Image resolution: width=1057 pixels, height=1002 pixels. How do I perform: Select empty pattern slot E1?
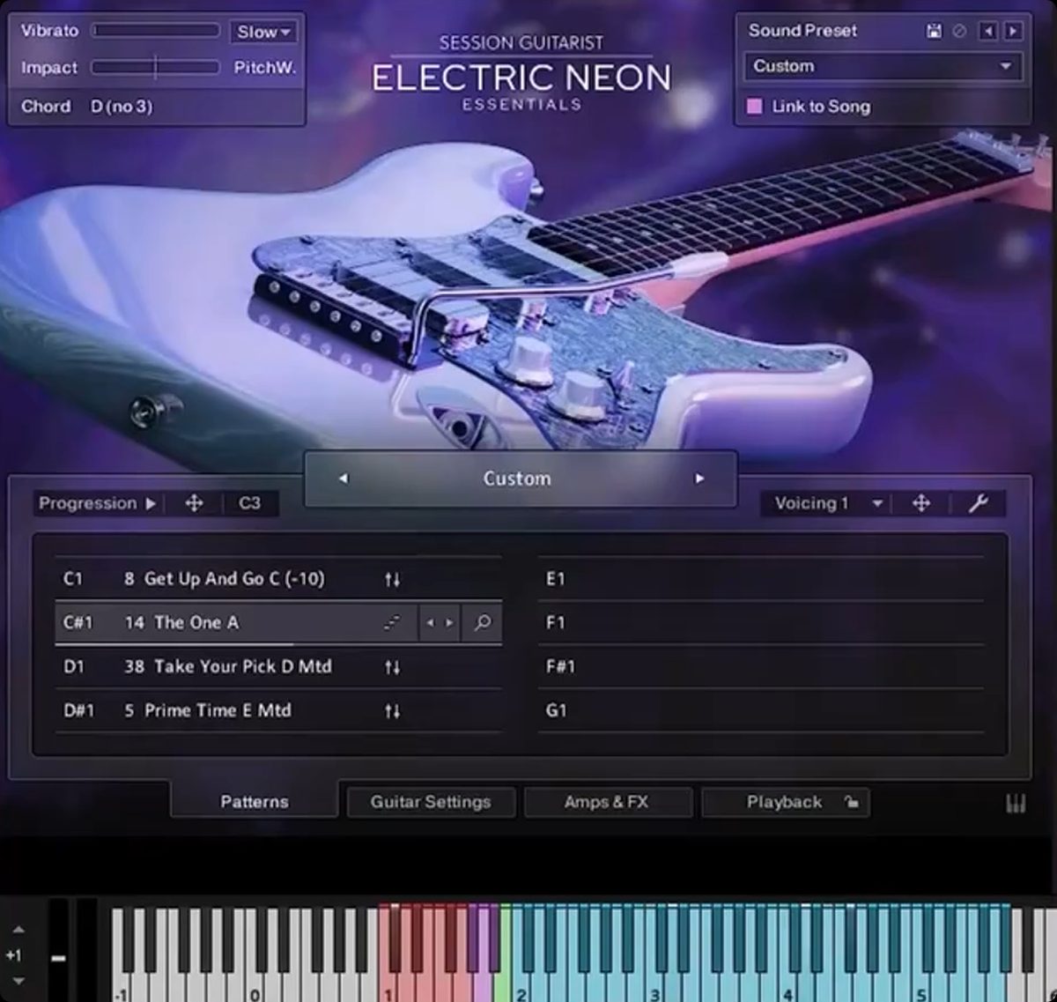point(761,579)
